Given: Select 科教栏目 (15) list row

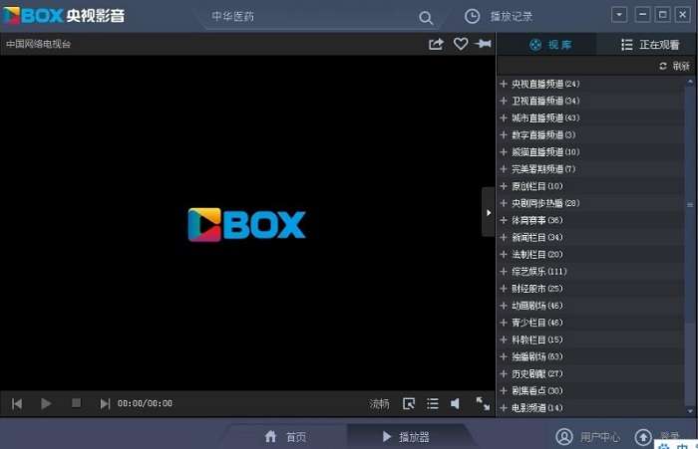Looking at the screenshot, I should (590, 339).
